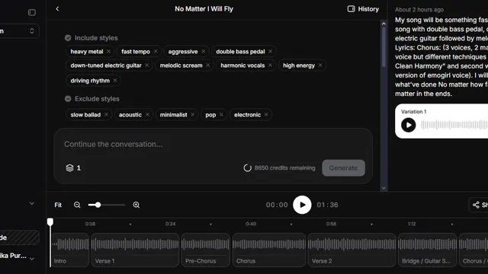The width and height of the screenshot is (488, 274).
Task: Toggle the Exclude styles minus icon
Action: click(68, 99)
